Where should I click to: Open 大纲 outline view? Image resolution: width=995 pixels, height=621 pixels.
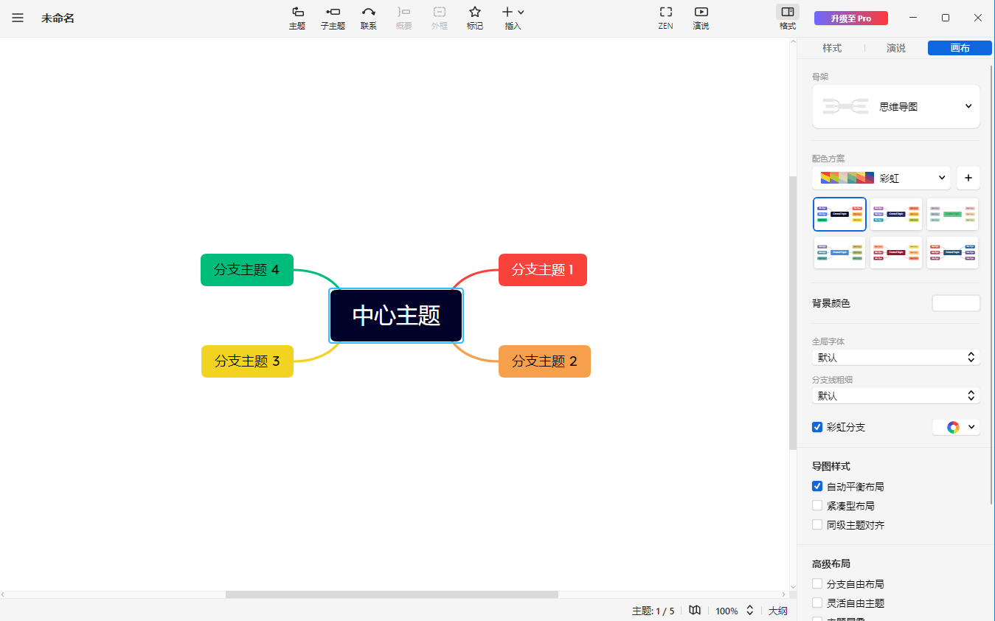(777, 611)
